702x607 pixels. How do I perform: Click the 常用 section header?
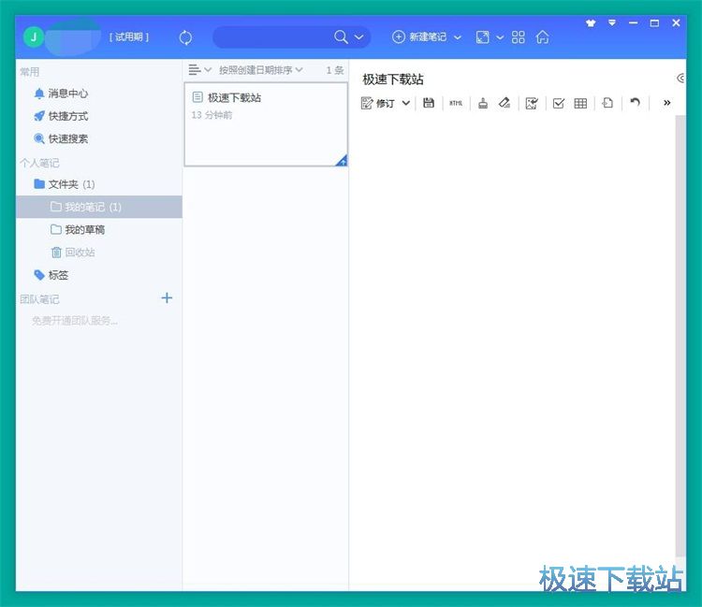click(30, 72)
